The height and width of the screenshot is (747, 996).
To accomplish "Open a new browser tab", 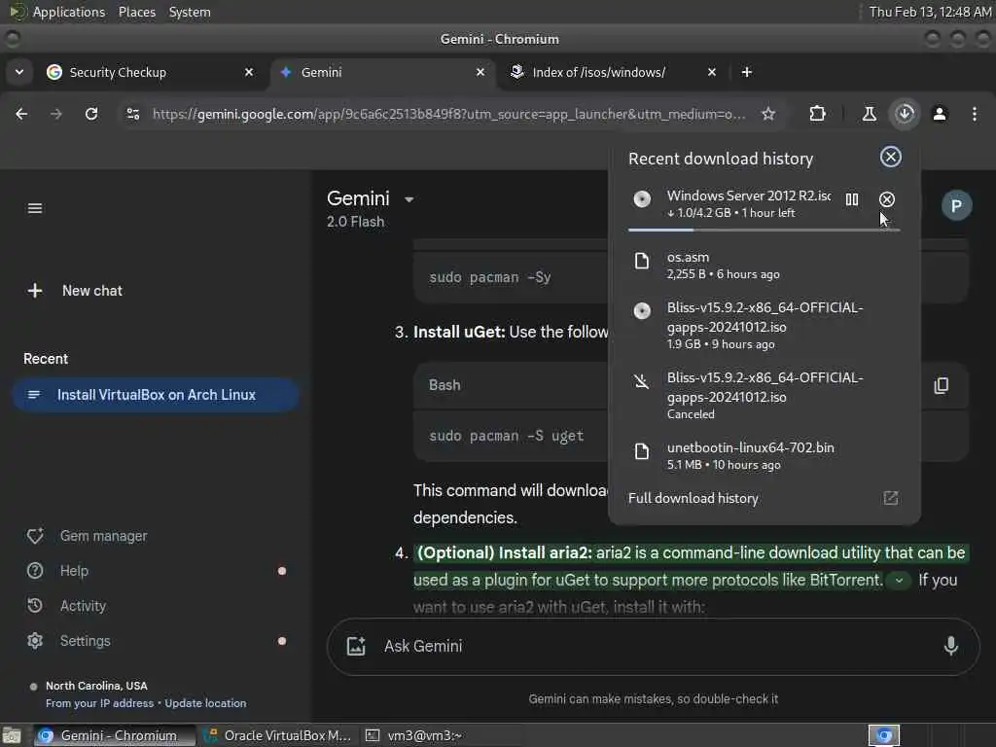I will coord(747,72).
